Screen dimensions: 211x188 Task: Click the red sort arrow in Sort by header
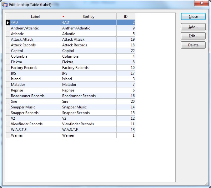[x=64, y=16]
